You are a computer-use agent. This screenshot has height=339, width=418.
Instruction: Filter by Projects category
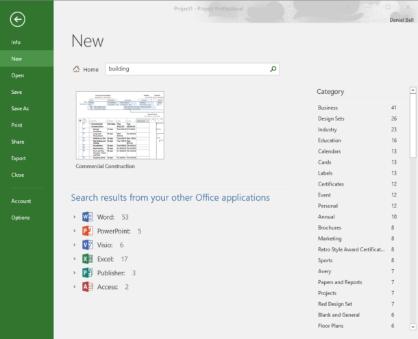coord(357,293)
